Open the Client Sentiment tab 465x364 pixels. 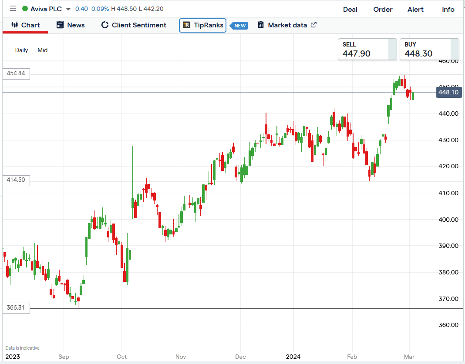[x=134, y=25]
